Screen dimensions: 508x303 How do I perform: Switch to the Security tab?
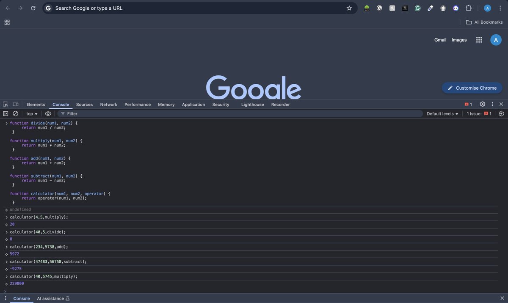tap(221, 105)
